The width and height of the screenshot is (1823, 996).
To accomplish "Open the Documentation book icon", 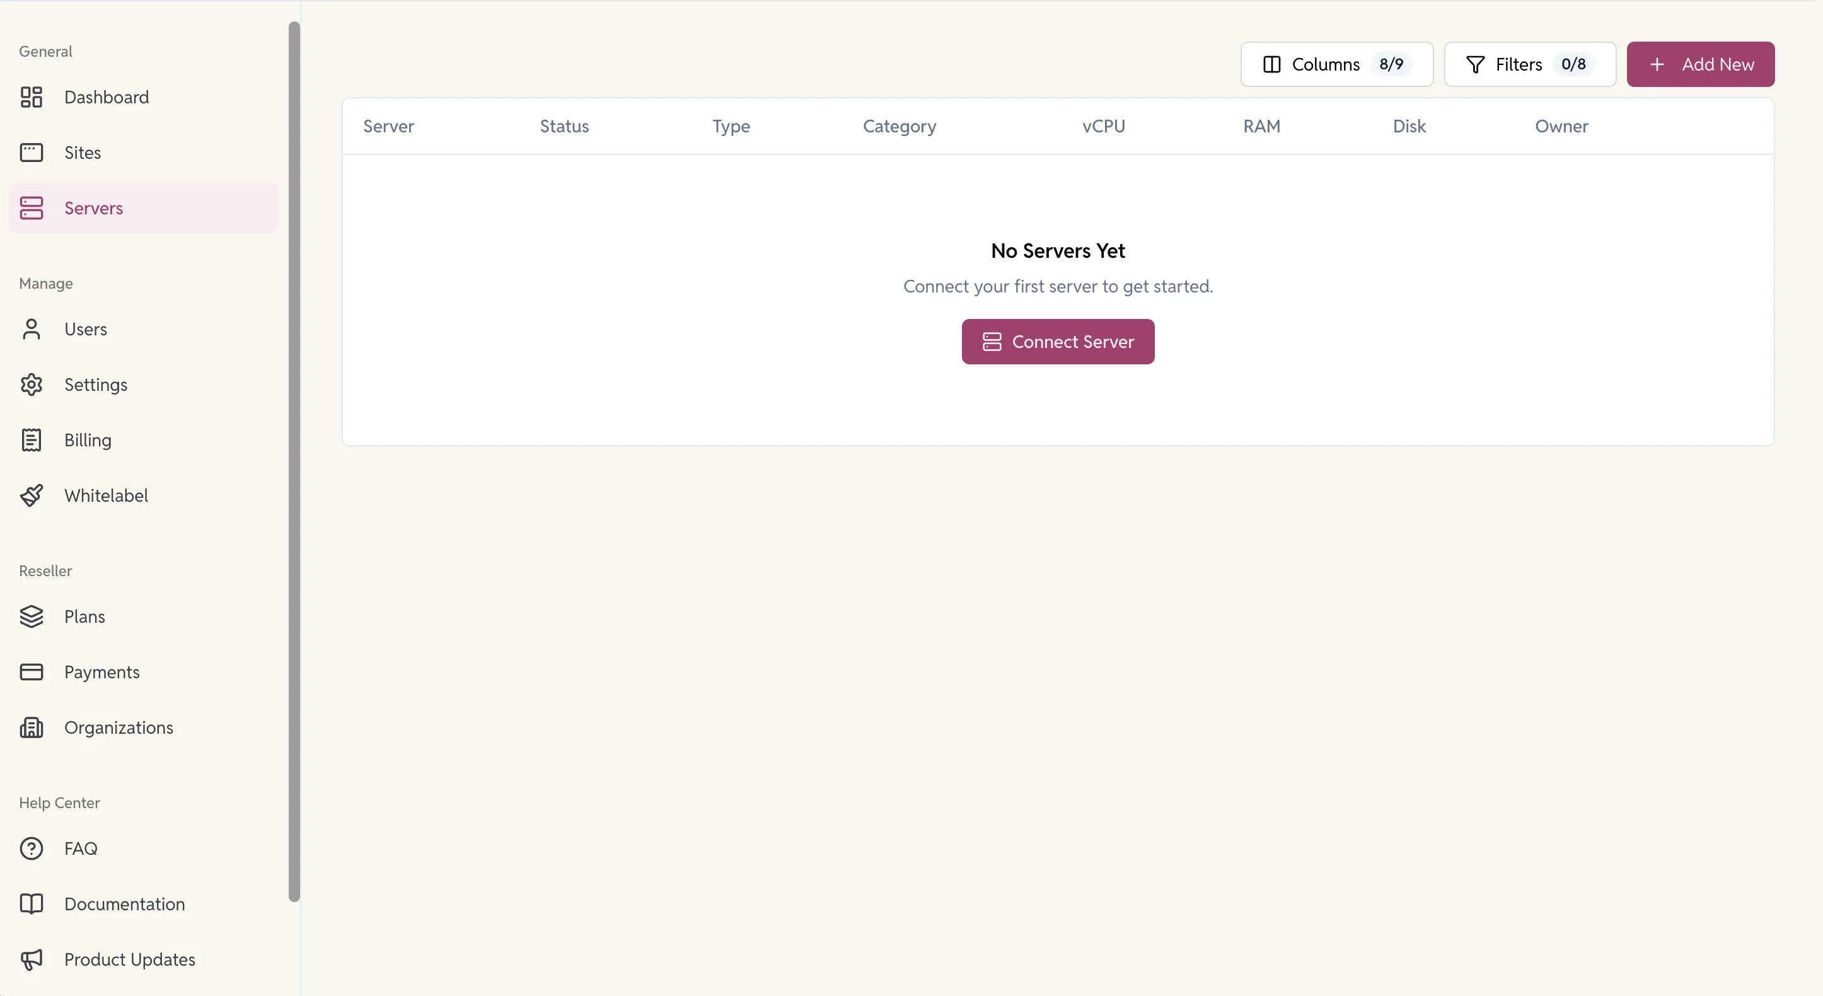I will tap(31, 903).
